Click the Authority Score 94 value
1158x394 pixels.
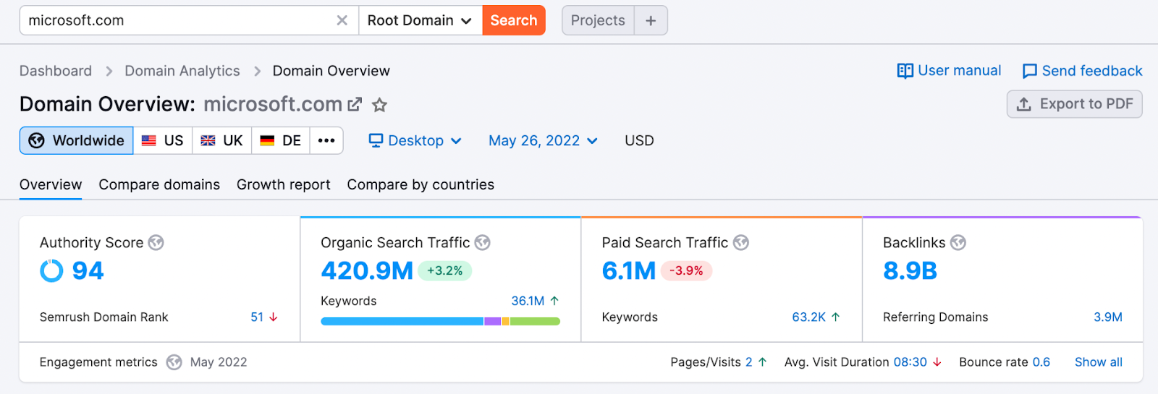(88, 271)
